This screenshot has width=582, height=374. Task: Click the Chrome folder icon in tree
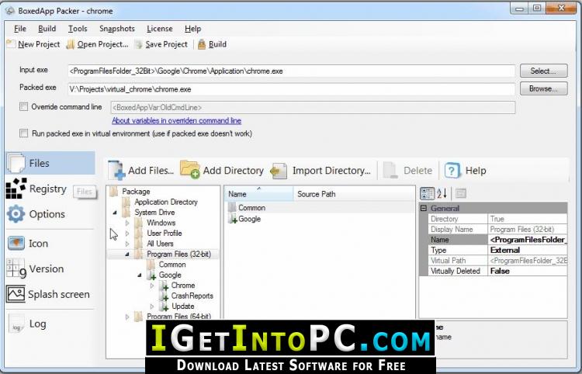tap(163, 286)
